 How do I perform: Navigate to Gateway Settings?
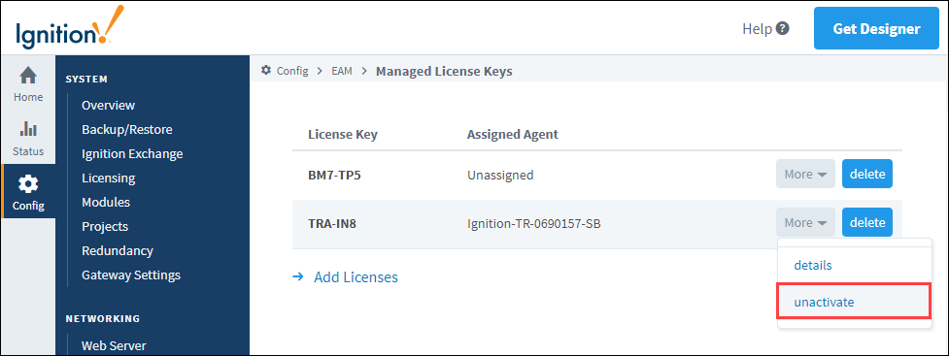tap(131, 275)
